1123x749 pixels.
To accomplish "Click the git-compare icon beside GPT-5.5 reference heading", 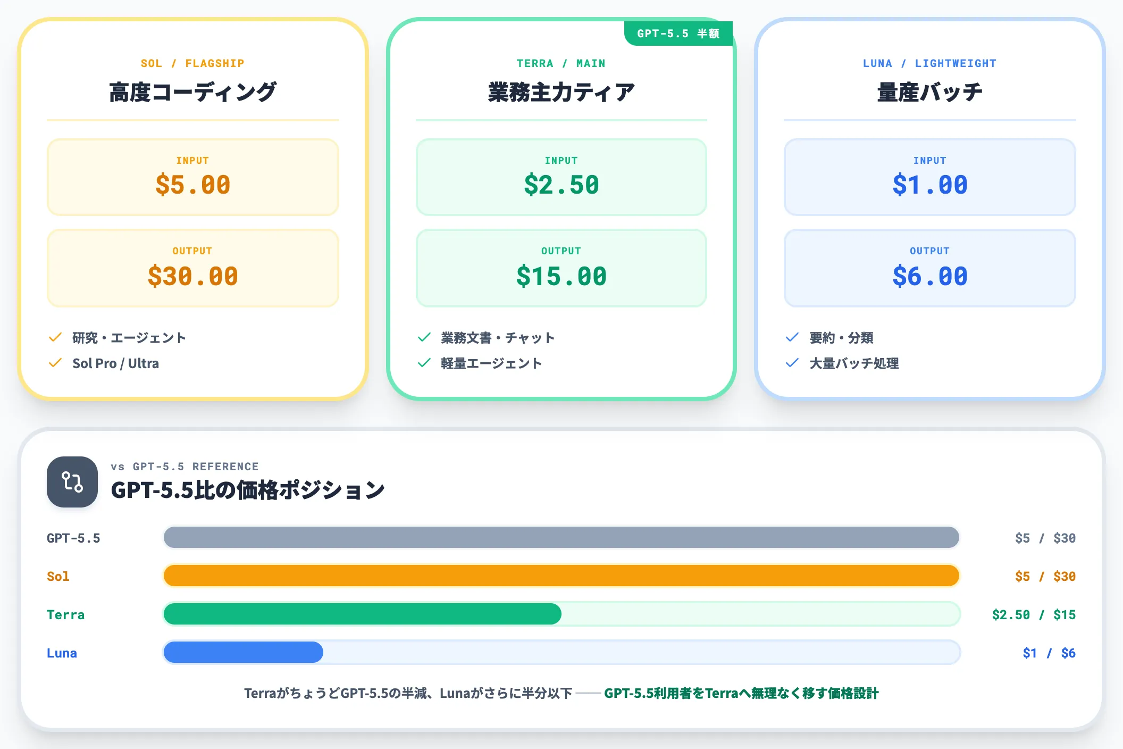I will (72, 482).
